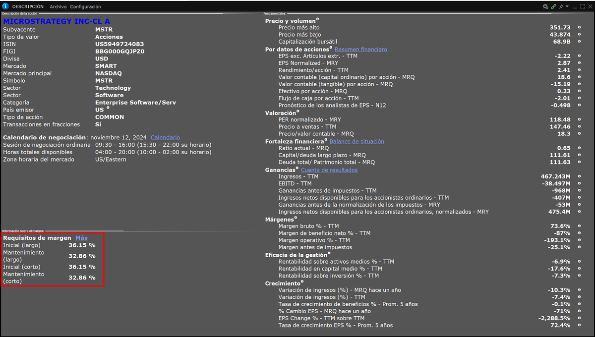Viewport: 595px width, 337px height.
Task: Click % Cambio EPS value -71%
Action: (x=563, y=311)
